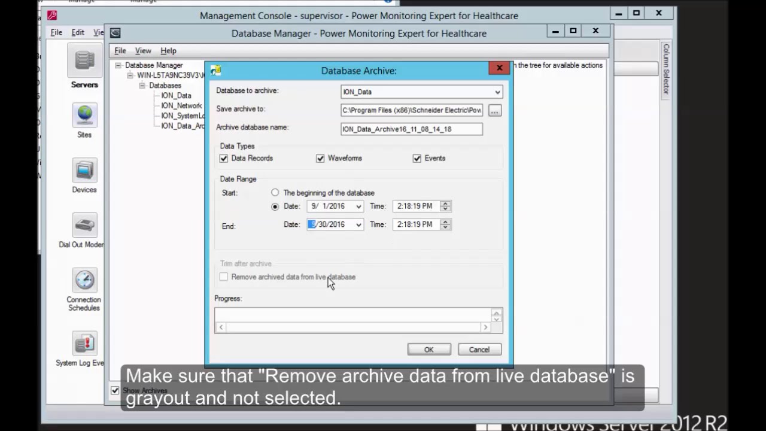Browse for archive save location (...)
Screen dimensions: 766x431
pyautogui.click(x=495, y=111)
